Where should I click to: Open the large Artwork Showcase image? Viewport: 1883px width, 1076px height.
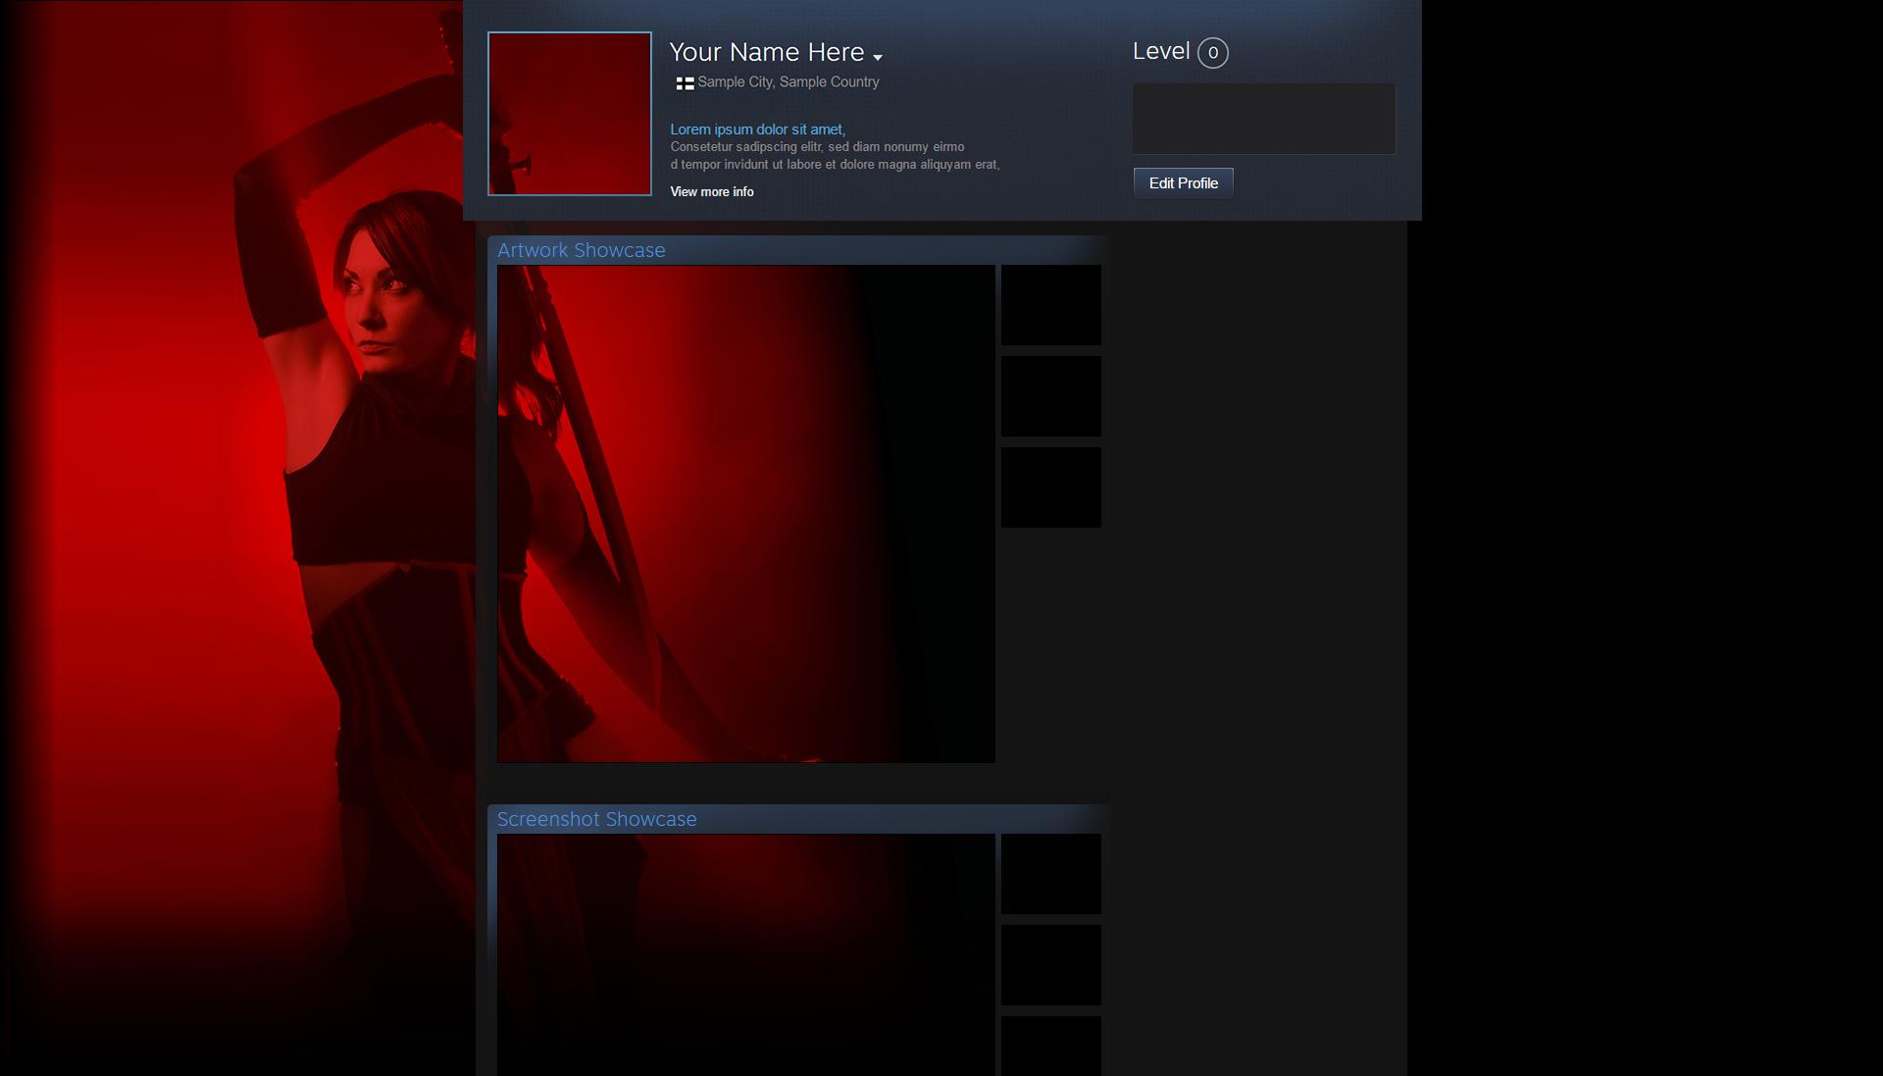pyautogui.click(x=745, y=513)
